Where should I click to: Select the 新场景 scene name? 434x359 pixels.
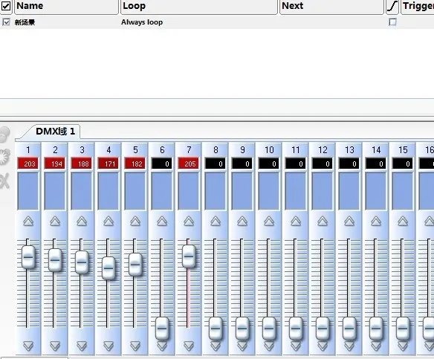coord(25,22)
